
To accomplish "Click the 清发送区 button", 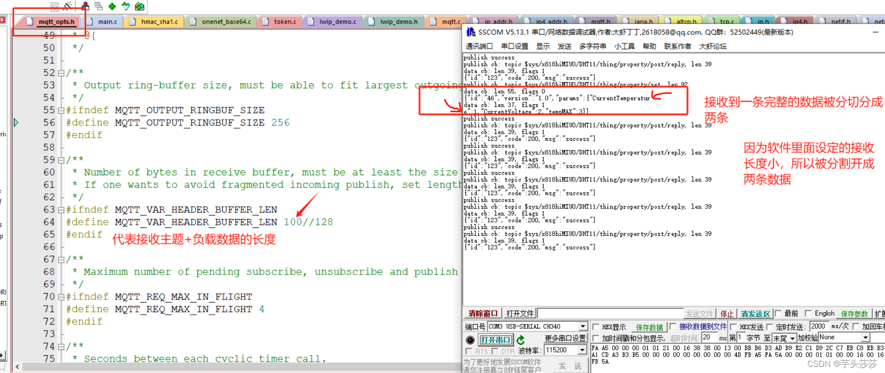I will (x=755, y=314).
